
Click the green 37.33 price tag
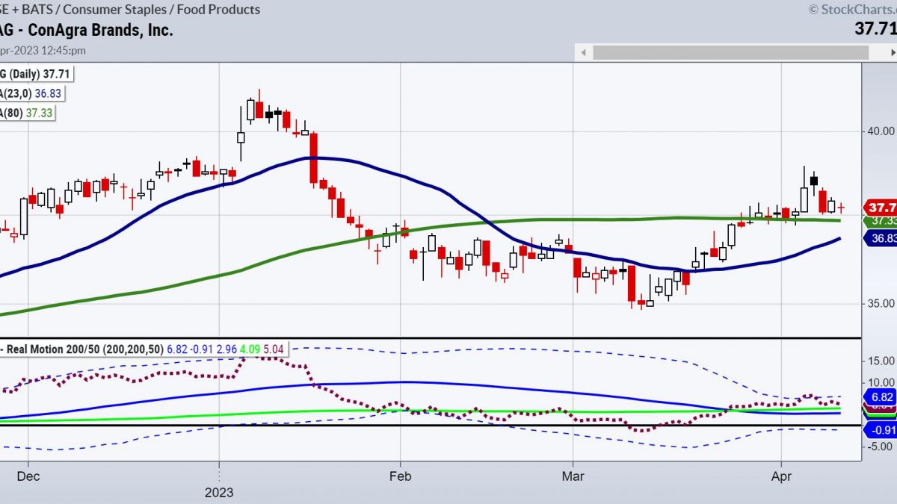[880, 221]
